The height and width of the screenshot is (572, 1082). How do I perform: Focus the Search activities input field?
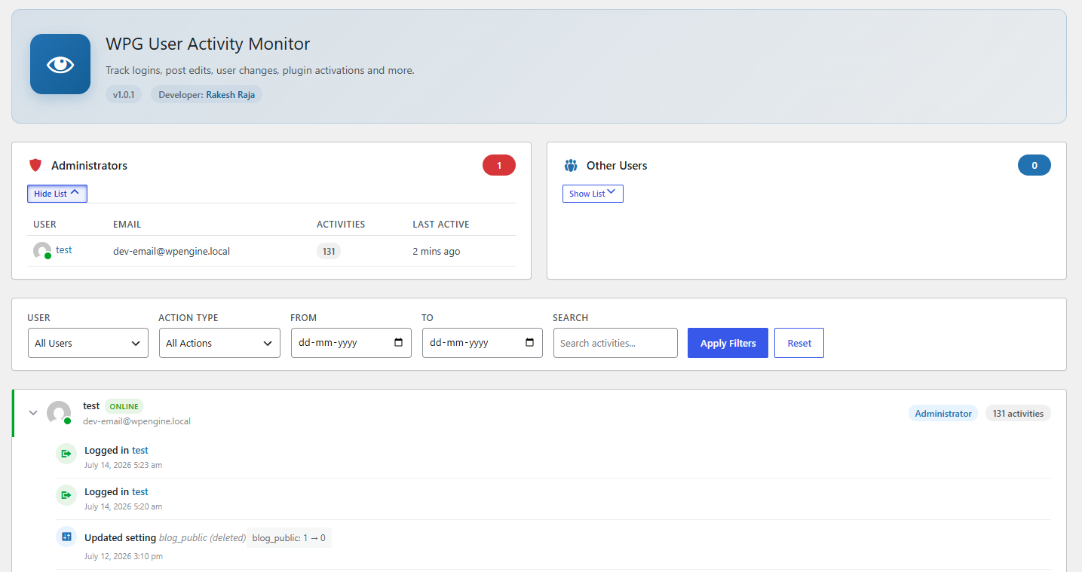pyautogui.click(x=615, y=343)
